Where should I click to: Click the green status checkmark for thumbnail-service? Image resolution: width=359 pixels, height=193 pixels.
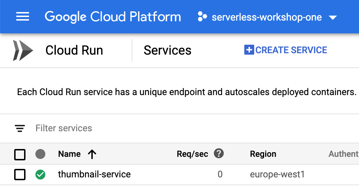40,175
